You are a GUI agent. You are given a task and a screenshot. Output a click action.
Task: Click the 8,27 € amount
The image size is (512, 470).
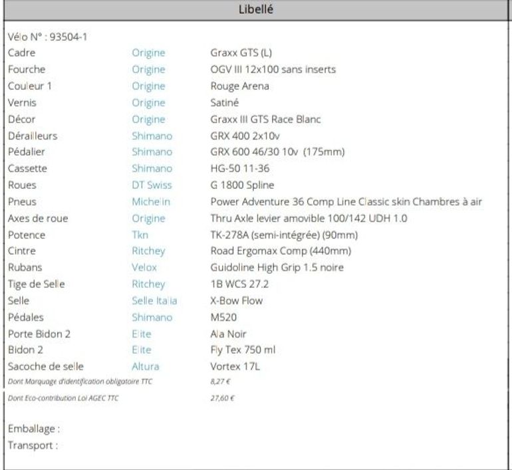(x=220, y=381)
